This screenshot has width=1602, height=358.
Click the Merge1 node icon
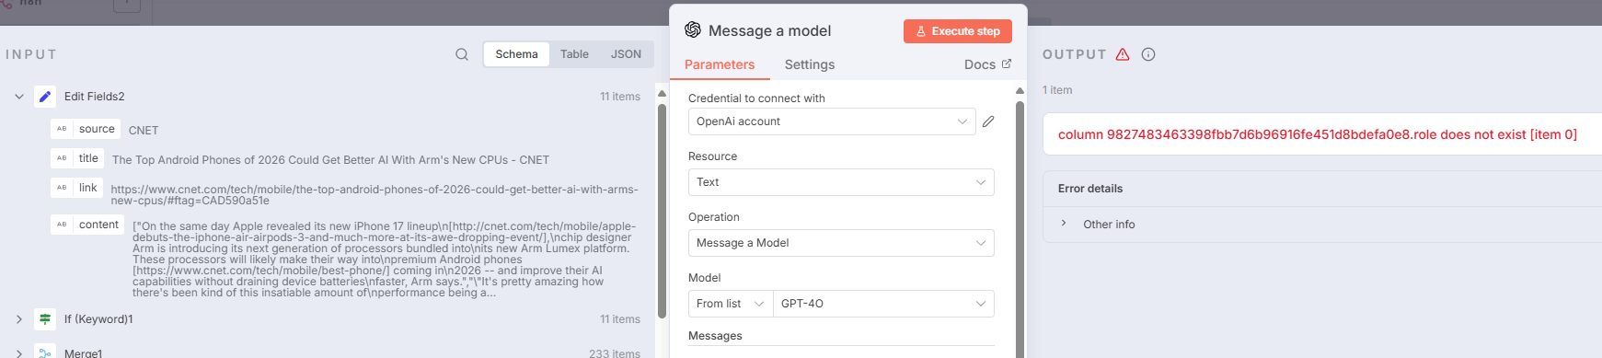tap(45, 352)
